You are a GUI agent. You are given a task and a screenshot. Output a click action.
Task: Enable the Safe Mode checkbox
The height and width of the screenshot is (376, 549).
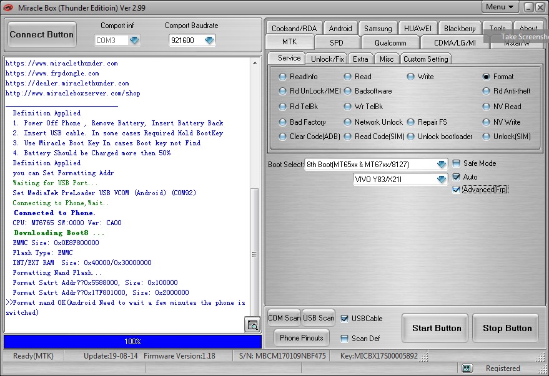(456, 163)
